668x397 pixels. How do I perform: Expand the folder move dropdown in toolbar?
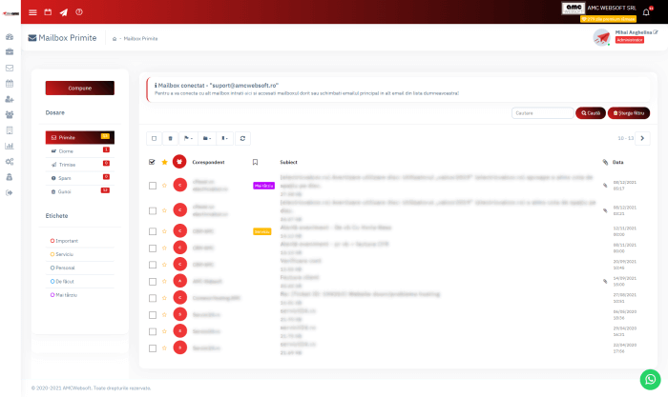pyautogui.click(x=206, y=138)
